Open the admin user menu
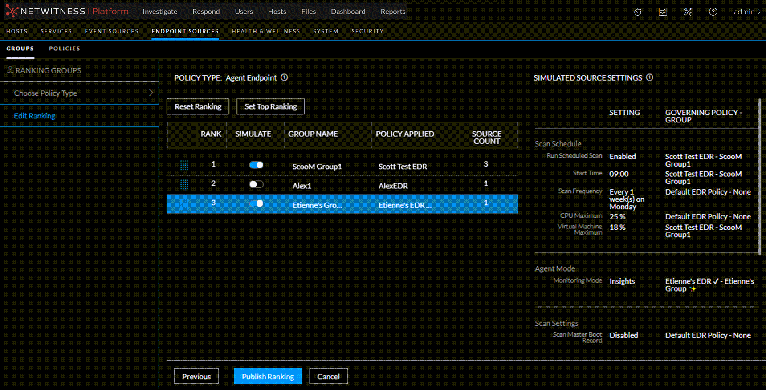The width and height of the screenshot is (766, 390). (747, 12)
